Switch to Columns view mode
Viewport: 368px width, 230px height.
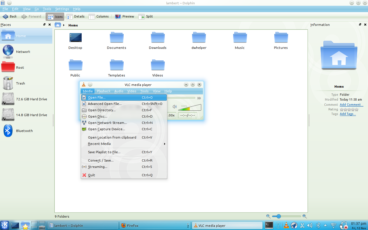[99, 17]
